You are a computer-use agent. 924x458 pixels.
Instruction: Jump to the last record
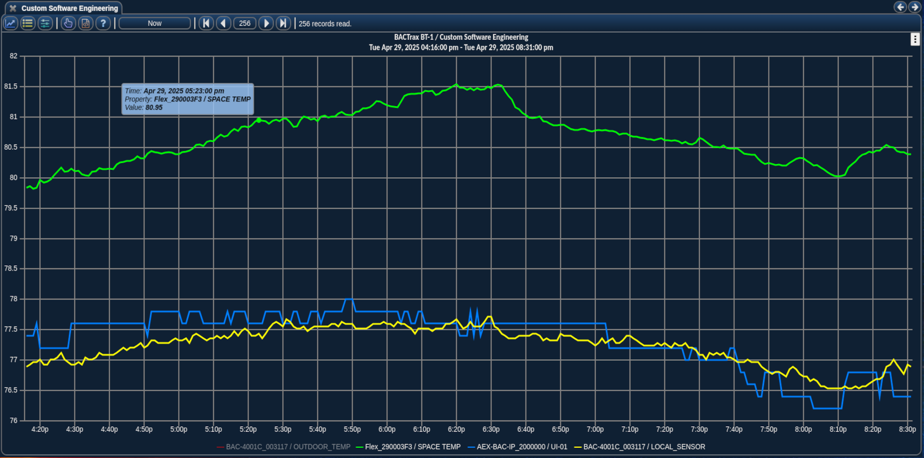[283, 23]
